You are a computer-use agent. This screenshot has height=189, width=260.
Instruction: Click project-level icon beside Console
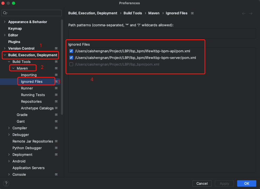[56, 174]
